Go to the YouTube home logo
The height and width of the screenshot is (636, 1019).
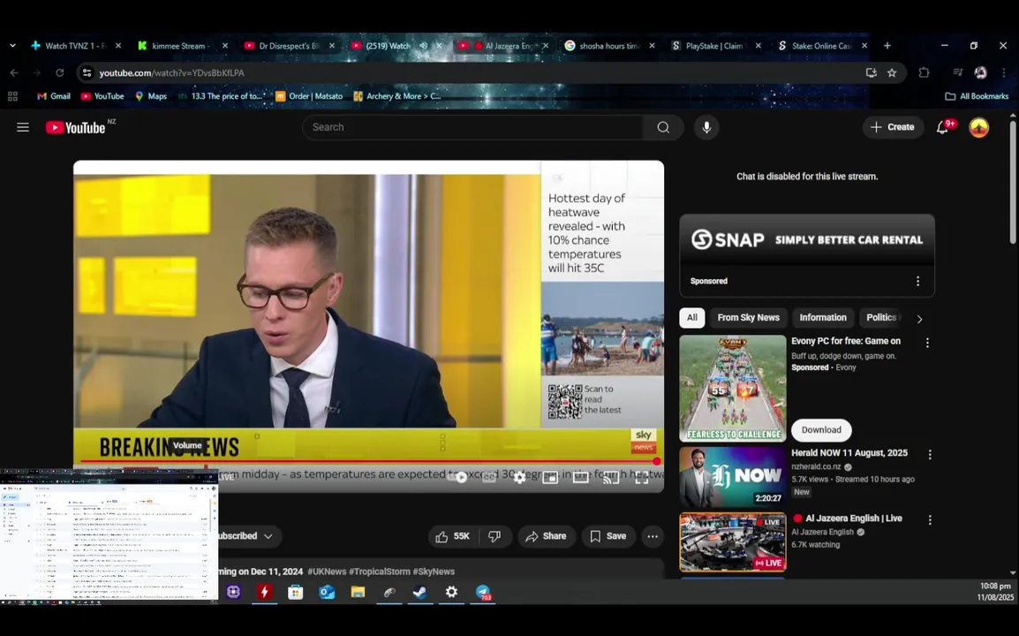[x=75, y=127]
